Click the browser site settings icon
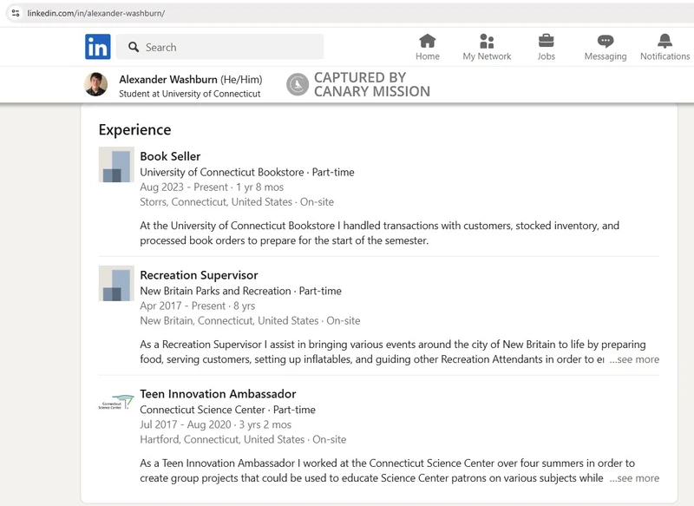Screen dimensions: 694x506 pos(16,13)
